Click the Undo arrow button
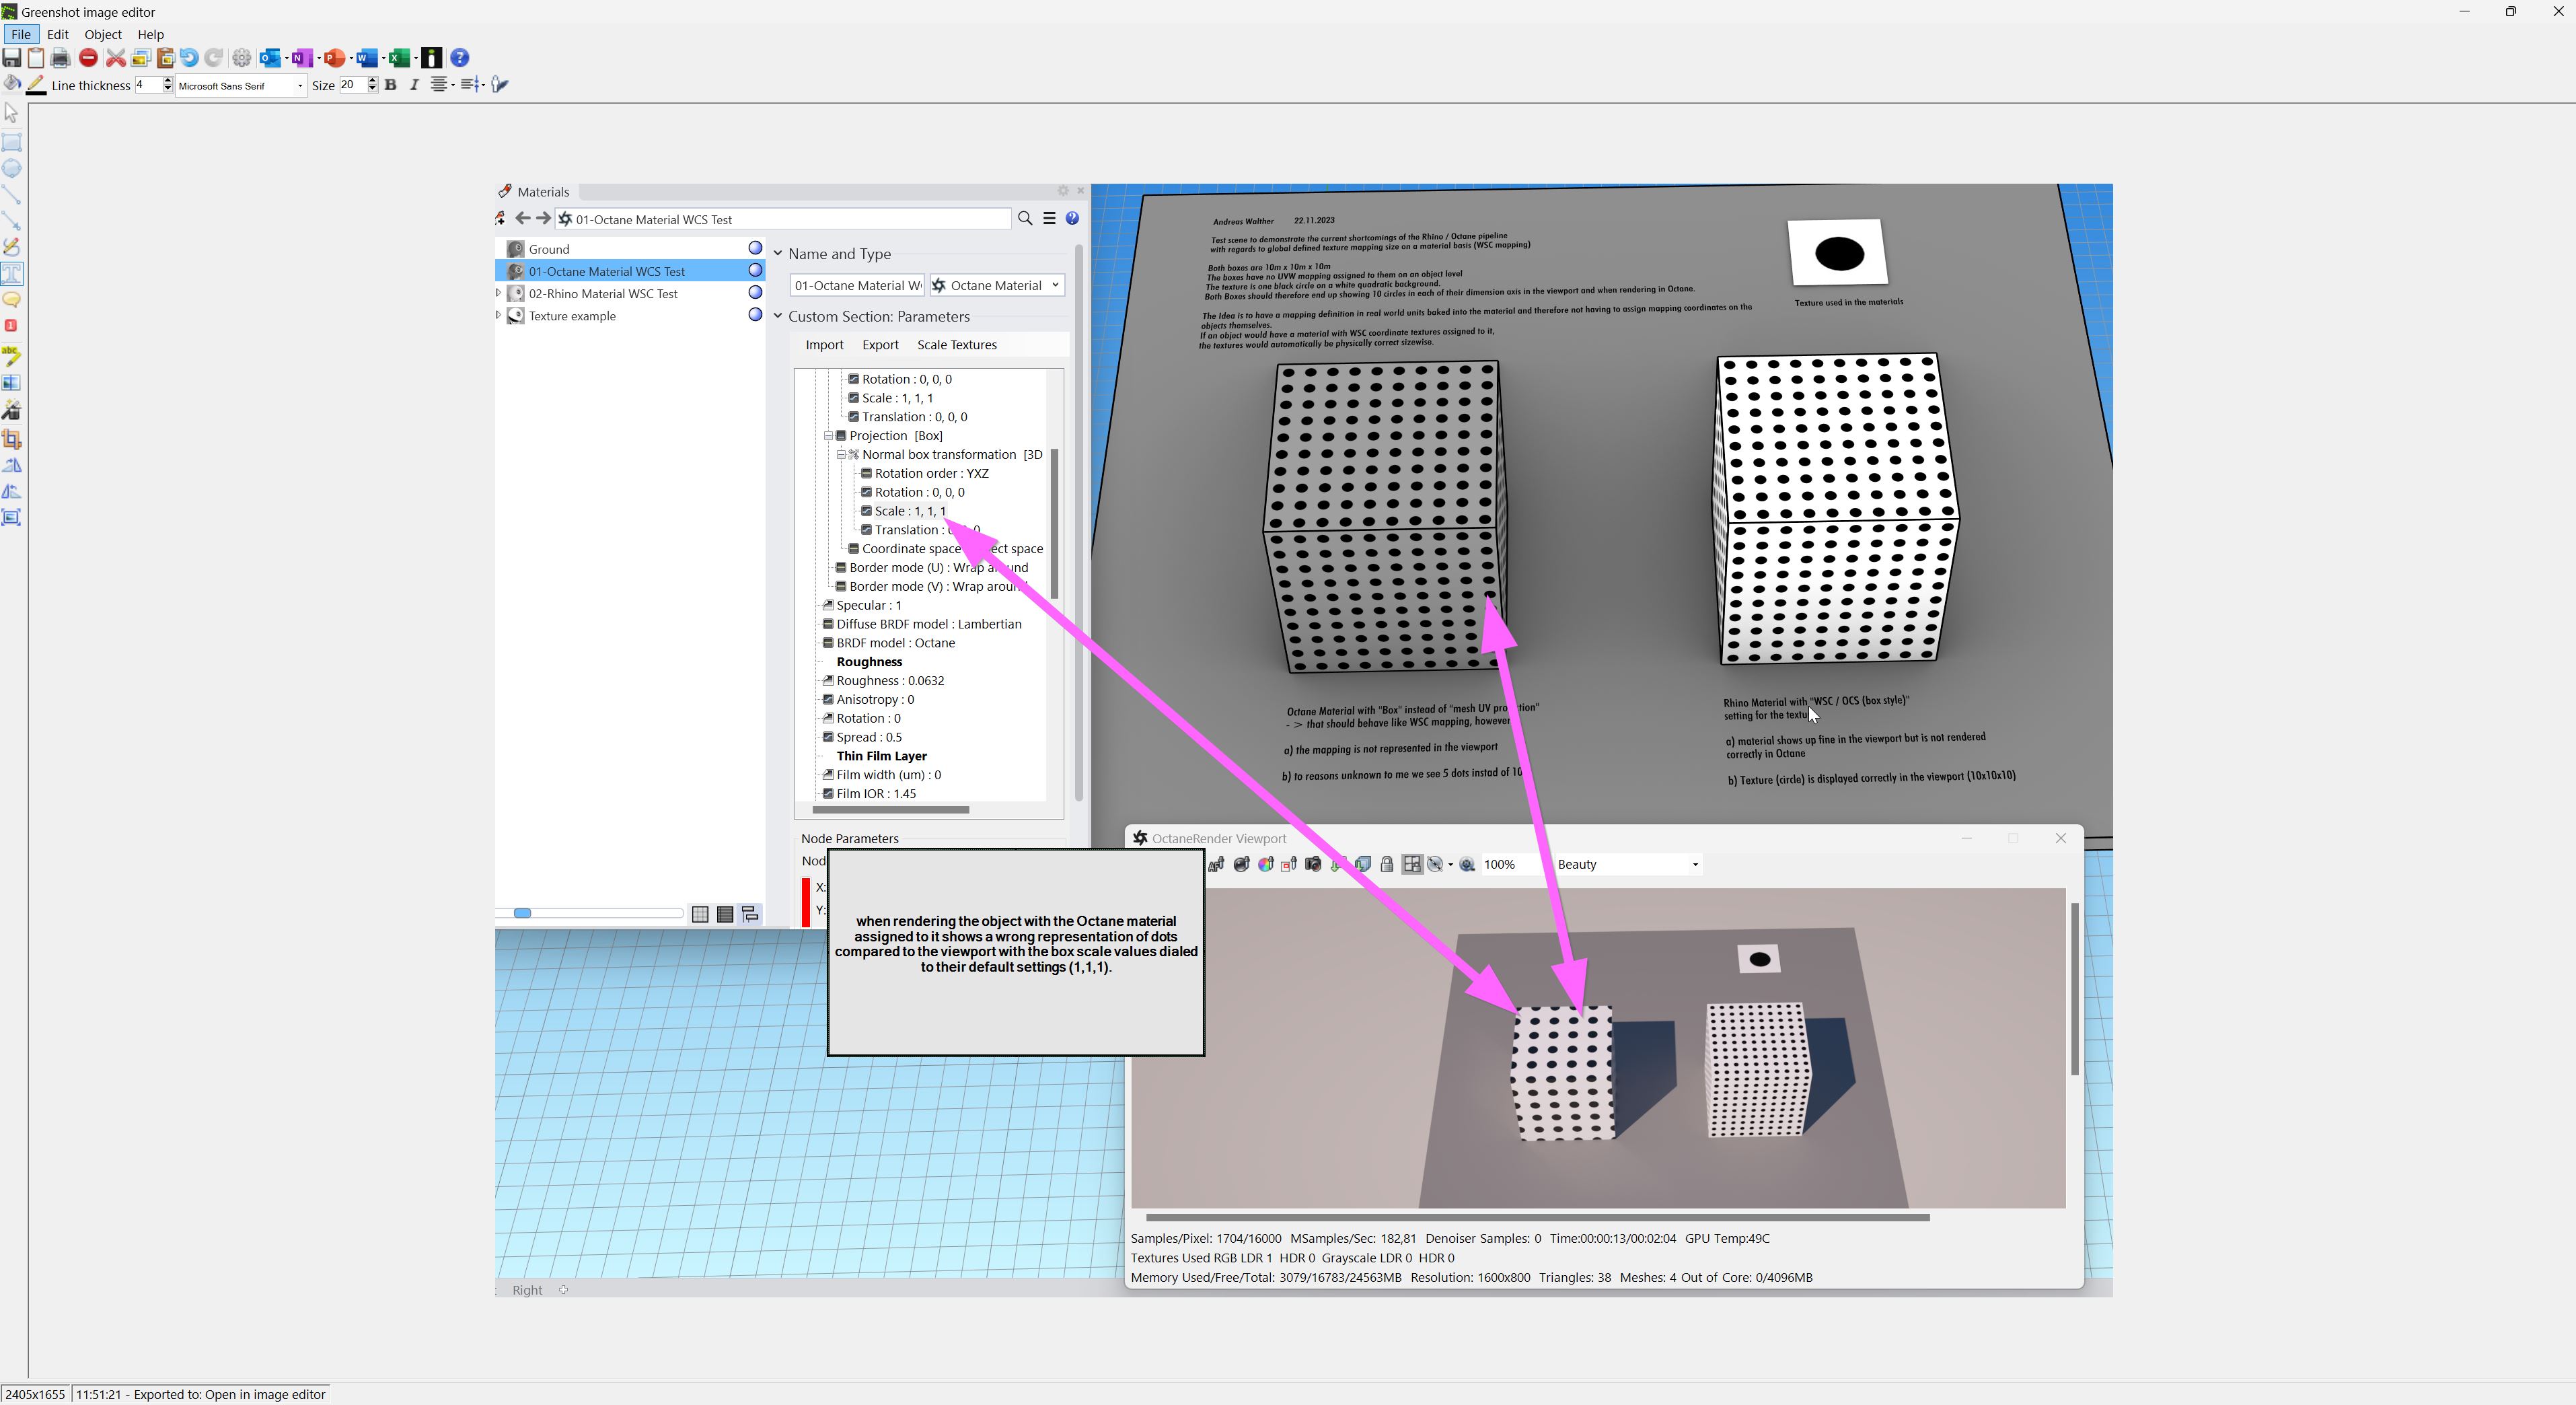 pyautogui.click(x=189, y=58)
